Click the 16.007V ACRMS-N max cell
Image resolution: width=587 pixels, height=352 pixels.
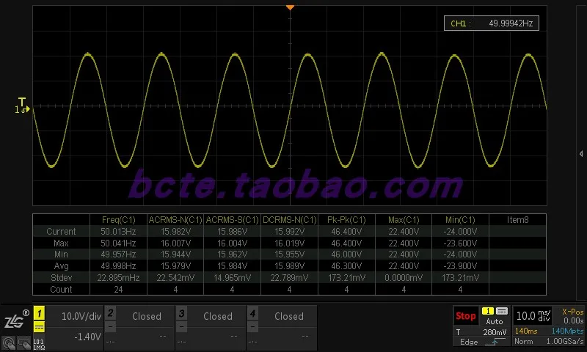click(175, 243)
